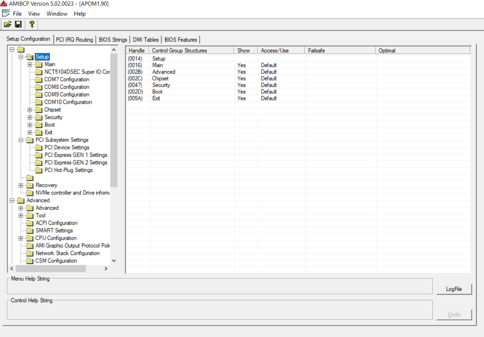
Task: Expand the Chipset tree node
Action: 30,110
